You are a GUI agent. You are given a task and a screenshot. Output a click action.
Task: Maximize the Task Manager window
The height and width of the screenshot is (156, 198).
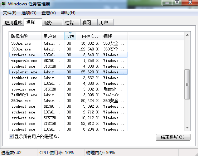[177, 3]
